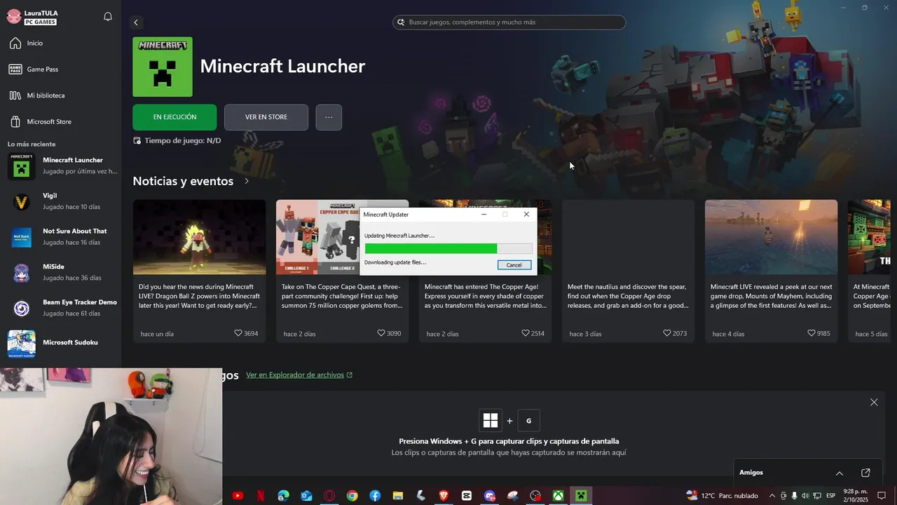Select MiSide in recent games

click(62, 272)
